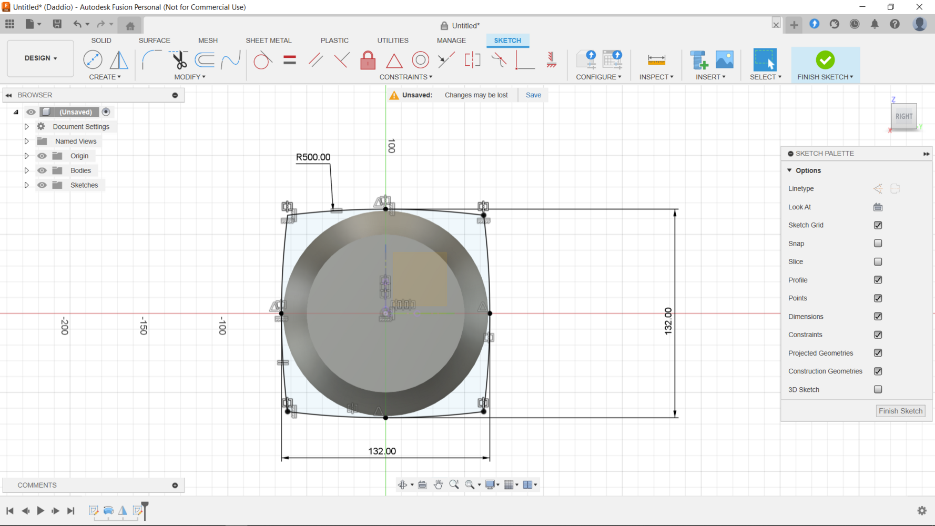Apply the Perpendicular constraint

[341, 60]
